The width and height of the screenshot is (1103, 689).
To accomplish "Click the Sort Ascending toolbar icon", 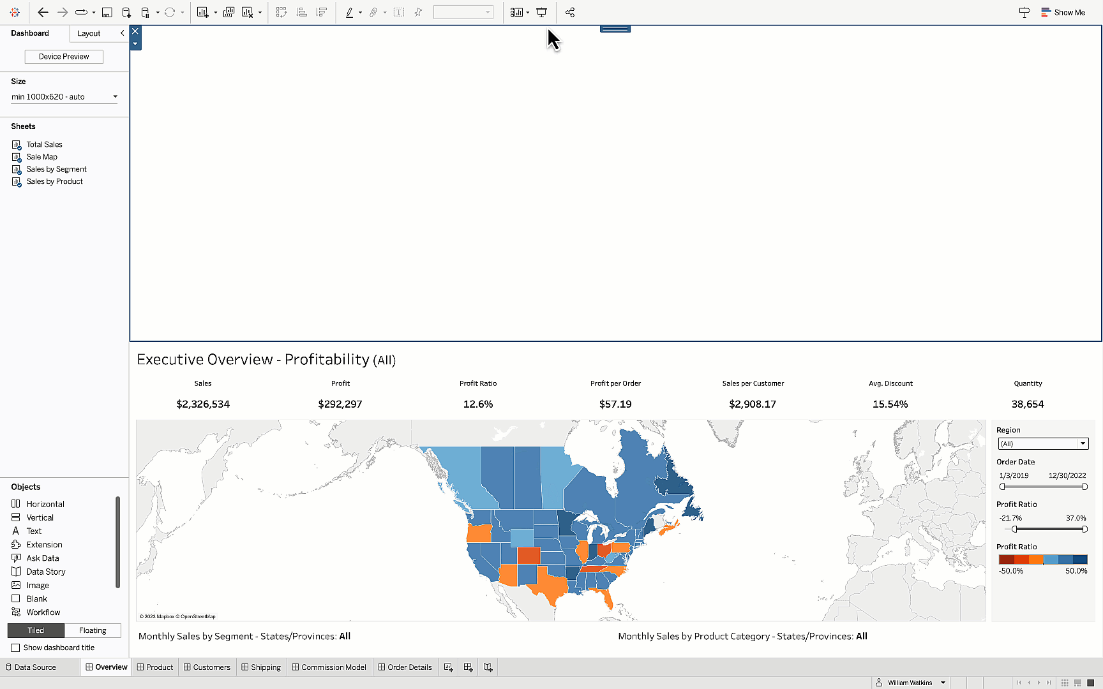I will [301, 12].
